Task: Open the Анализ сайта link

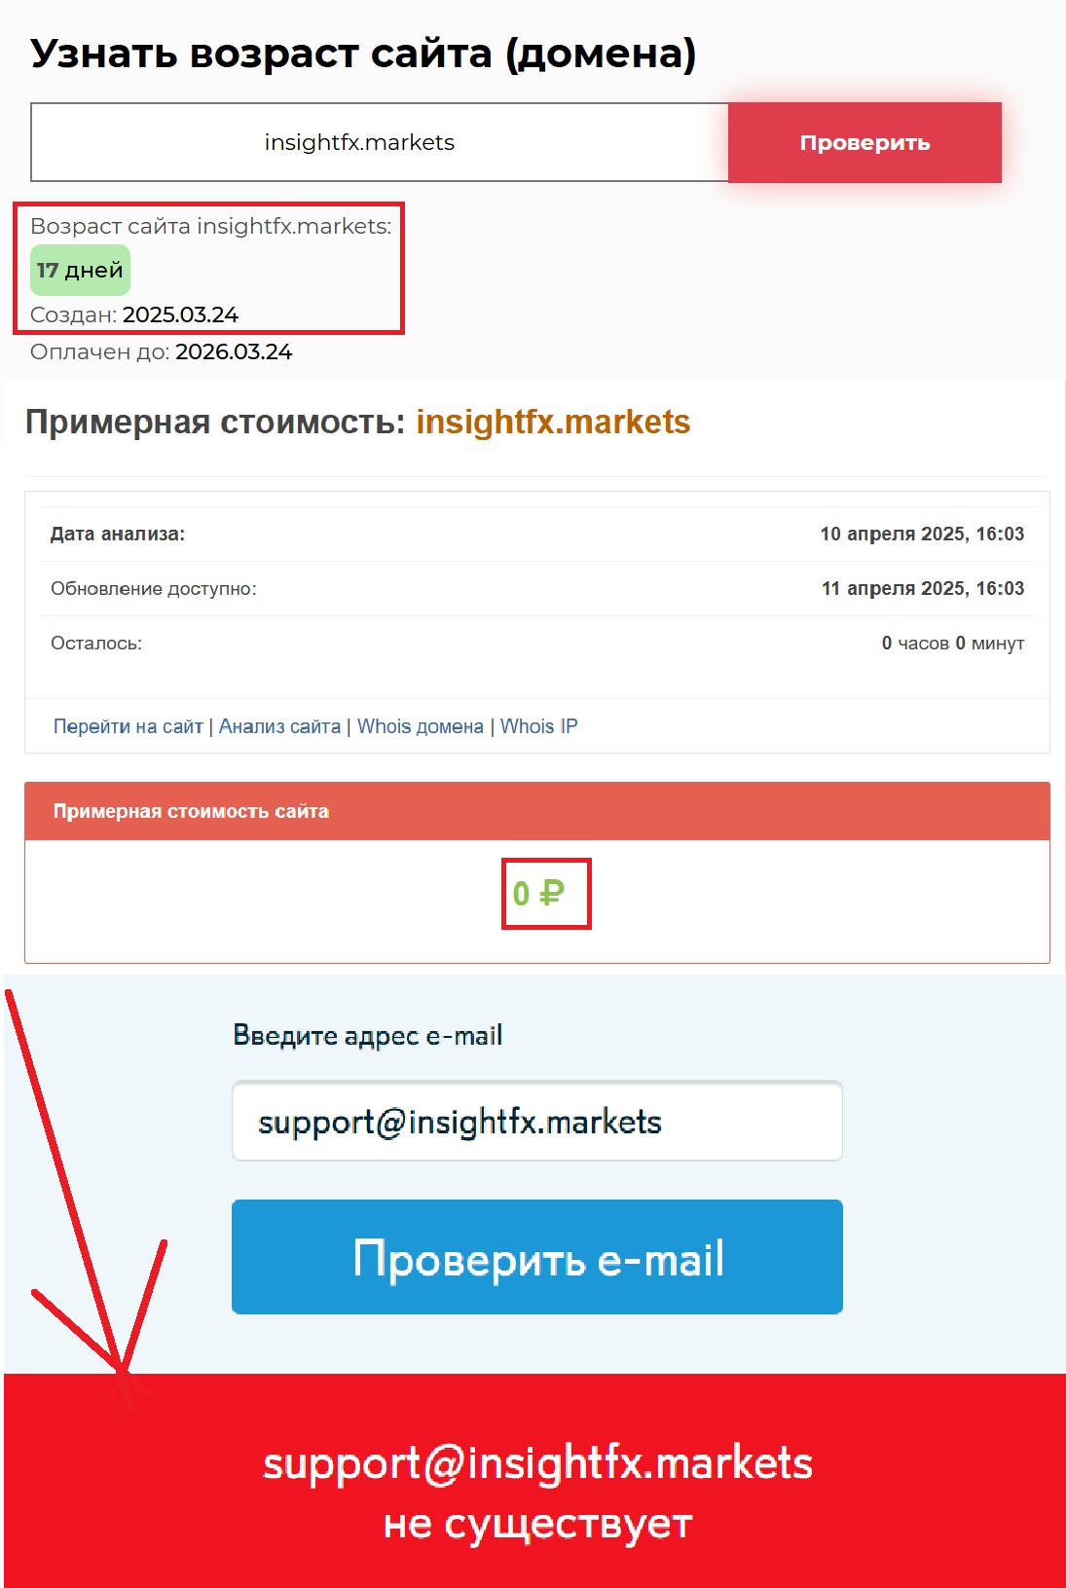Action: (279, 726)
